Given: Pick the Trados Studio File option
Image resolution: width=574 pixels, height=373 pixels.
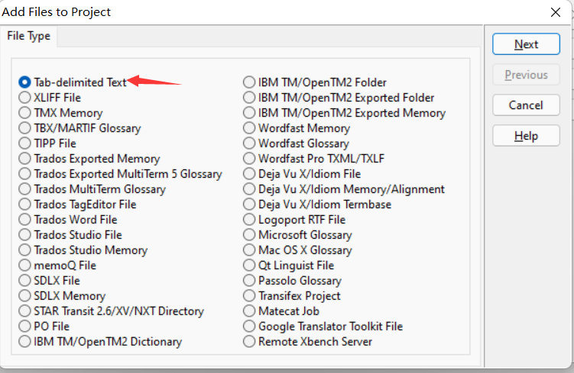Looking at the screenshot, I should coord(25,235).
